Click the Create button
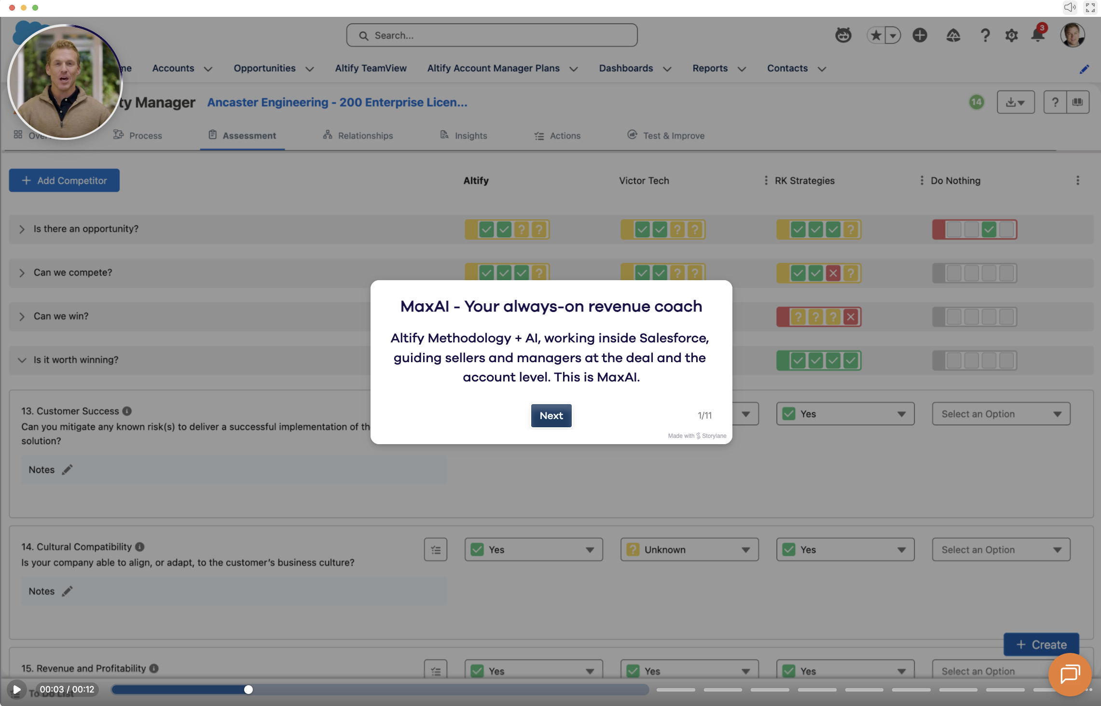Image resolution: width=1101 pixels, height=706 pixels. point(1041,644)
